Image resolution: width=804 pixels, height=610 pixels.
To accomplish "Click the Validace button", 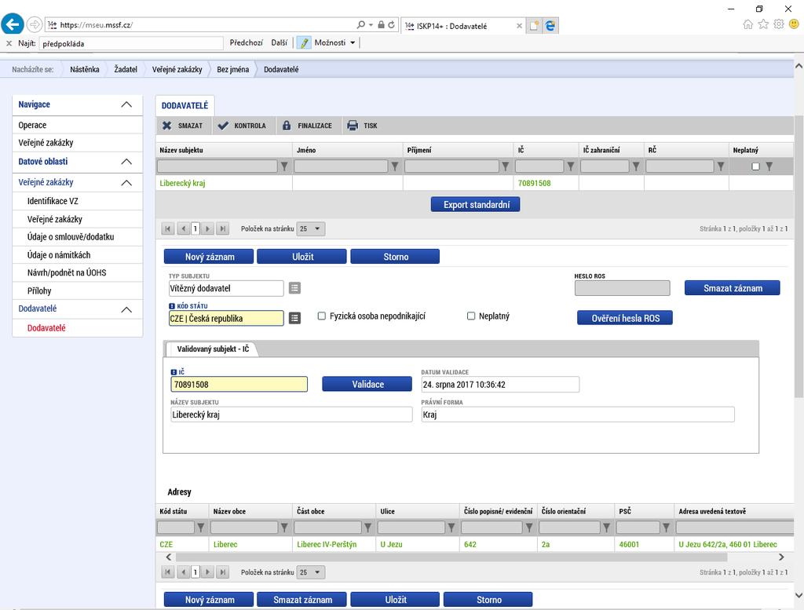I will tap(367, 385).
